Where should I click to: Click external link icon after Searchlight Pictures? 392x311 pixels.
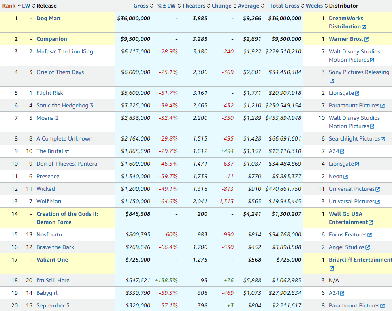(383, 139)
